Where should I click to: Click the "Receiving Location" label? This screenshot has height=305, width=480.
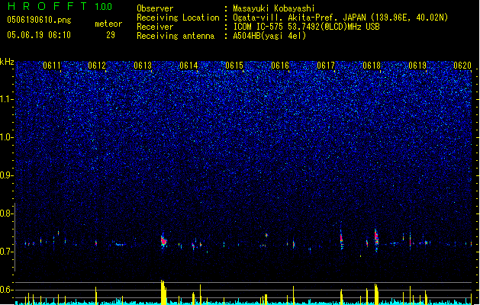tap(178, 18)
